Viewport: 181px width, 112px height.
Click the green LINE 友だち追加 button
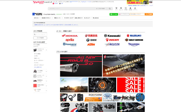(114, 14)
